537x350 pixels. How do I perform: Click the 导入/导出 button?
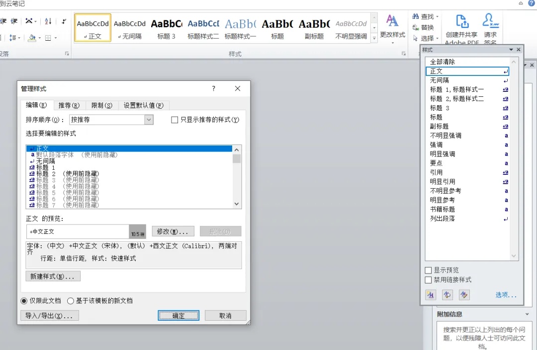[49, 315]
